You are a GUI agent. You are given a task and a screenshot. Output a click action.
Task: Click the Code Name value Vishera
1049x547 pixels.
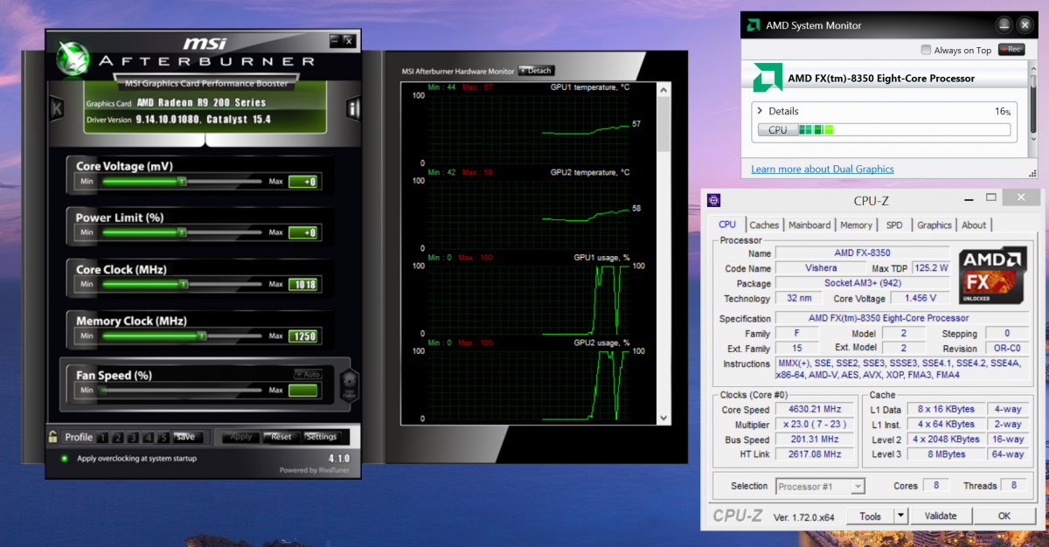click(819, 268)
